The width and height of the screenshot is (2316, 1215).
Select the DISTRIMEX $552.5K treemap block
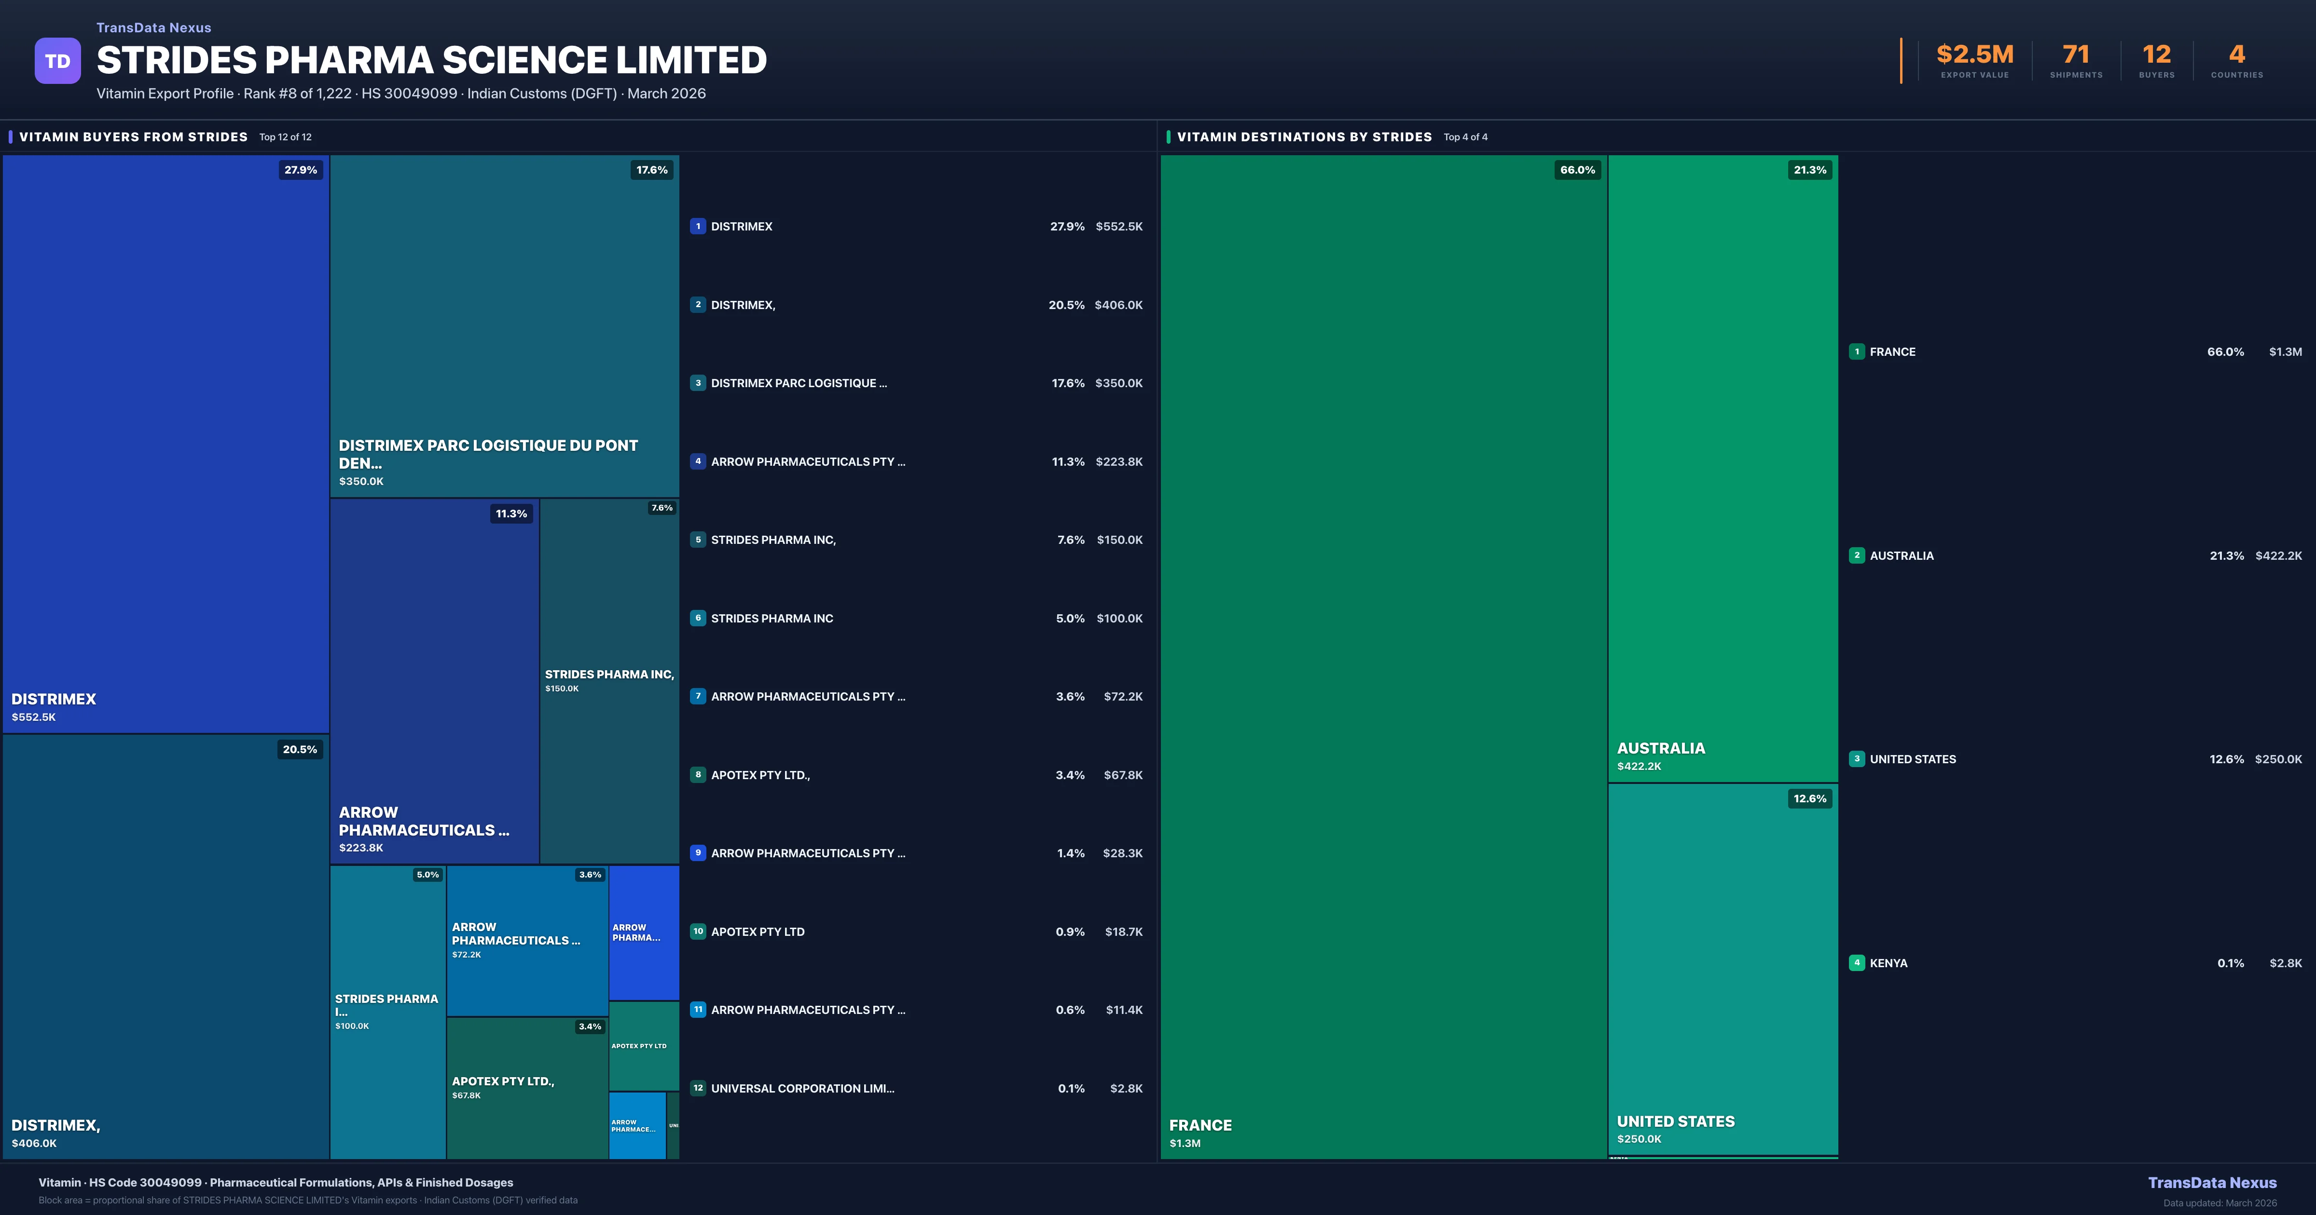pyautogui.click(x=165, y=444)
